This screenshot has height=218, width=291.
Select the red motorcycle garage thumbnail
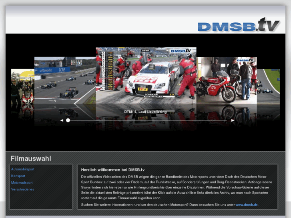coord(227,80)
